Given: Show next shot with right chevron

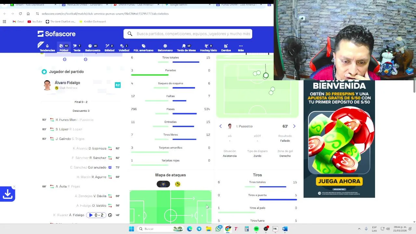Looking at the screenshot, I should click(294, 126).
